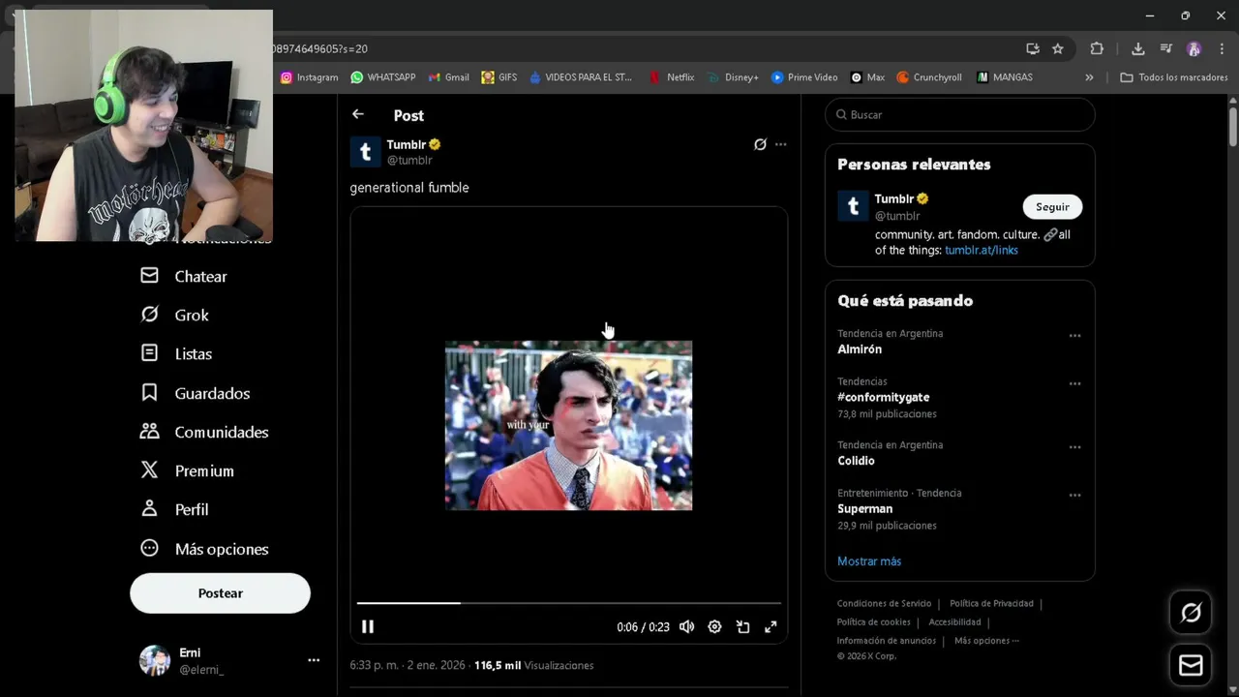This screenshot has height=697, width=1239.
Task: Expand hidden bookmarks chevron
Action: pos(1089,77)
